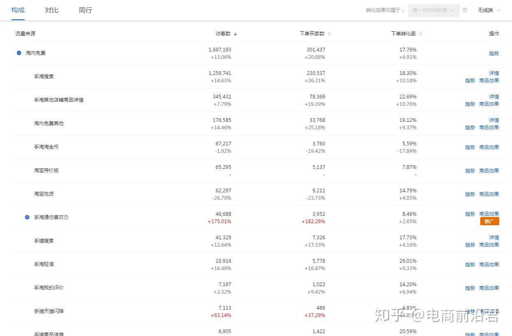Open 详情 link for 手淘搜索
Viewport: 512px width, 336px height.
(494, 73)
